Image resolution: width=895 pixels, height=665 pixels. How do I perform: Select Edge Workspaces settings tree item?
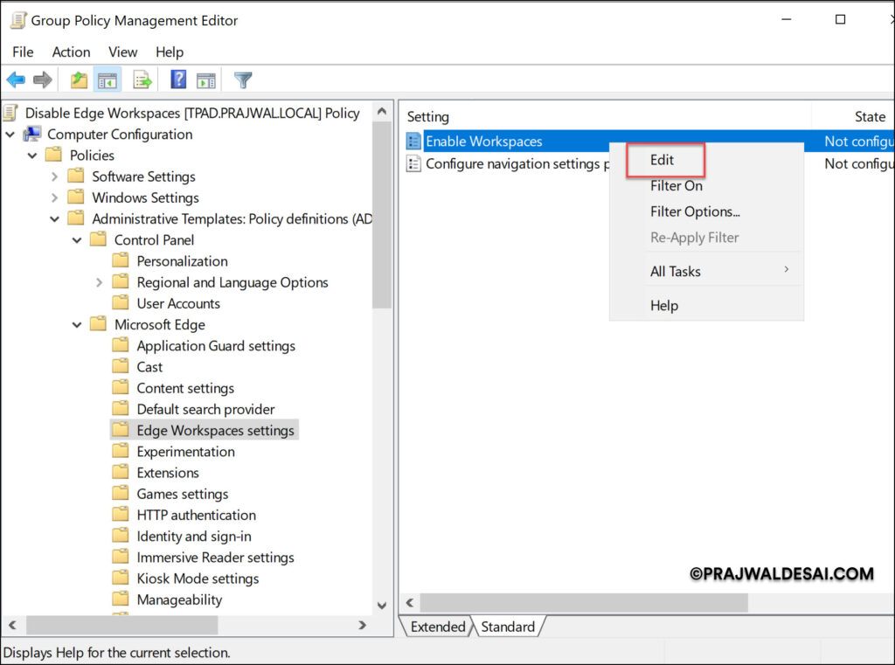pyautogui.click(x=215, y=431)
